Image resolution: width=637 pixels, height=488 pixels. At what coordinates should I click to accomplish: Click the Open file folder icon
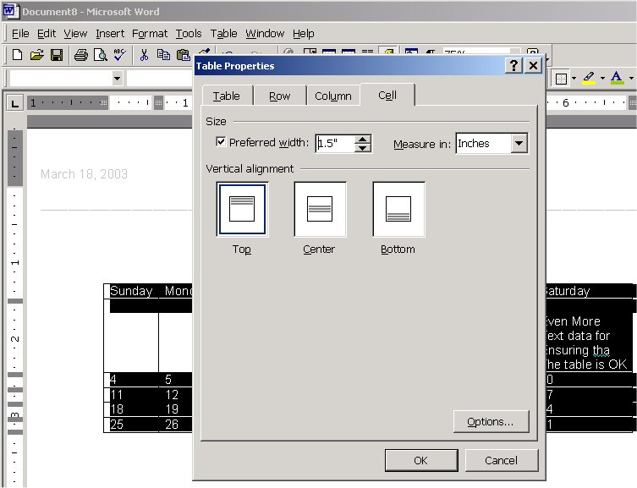(x=36, y=56)
